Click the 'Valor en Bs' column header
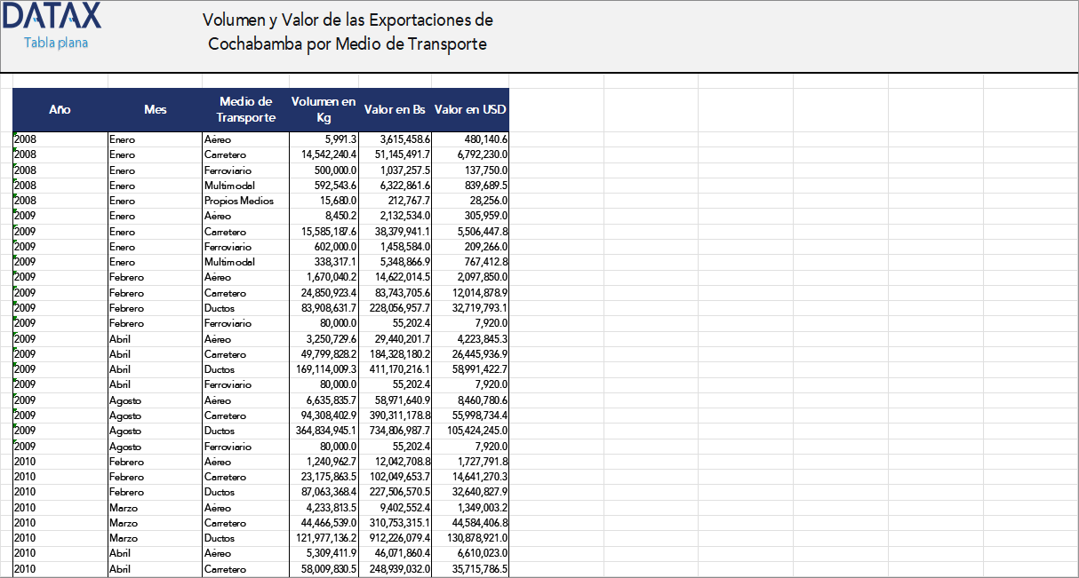The image size is (1079, 578). [x=394, y=109]
